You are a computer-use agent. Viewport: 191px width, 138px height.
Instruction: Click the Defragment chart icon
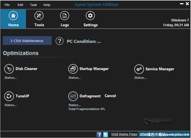[x=73, y=96]
